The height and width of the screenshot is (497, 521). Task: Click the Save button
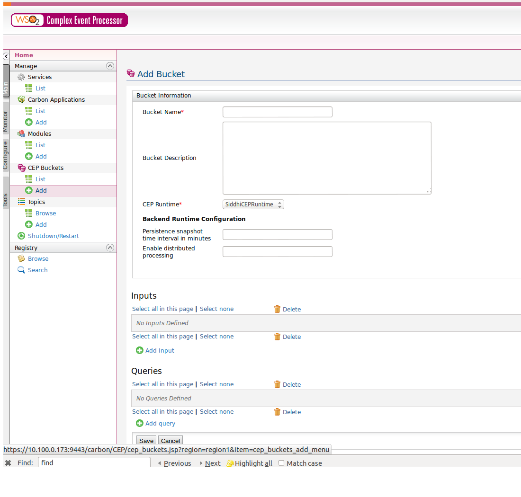point(146,440)
